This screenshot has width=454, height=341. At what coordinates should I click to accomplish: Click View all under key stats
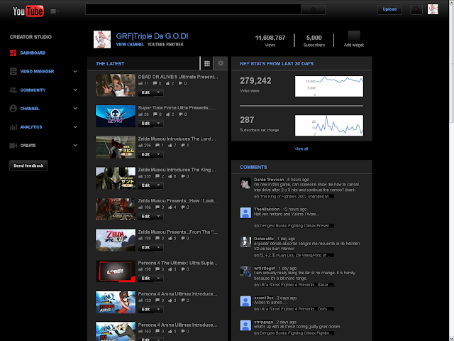tap(301, 148)
